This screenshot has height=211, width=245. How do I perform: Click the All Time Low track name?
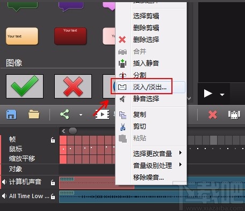coord(29,196)
